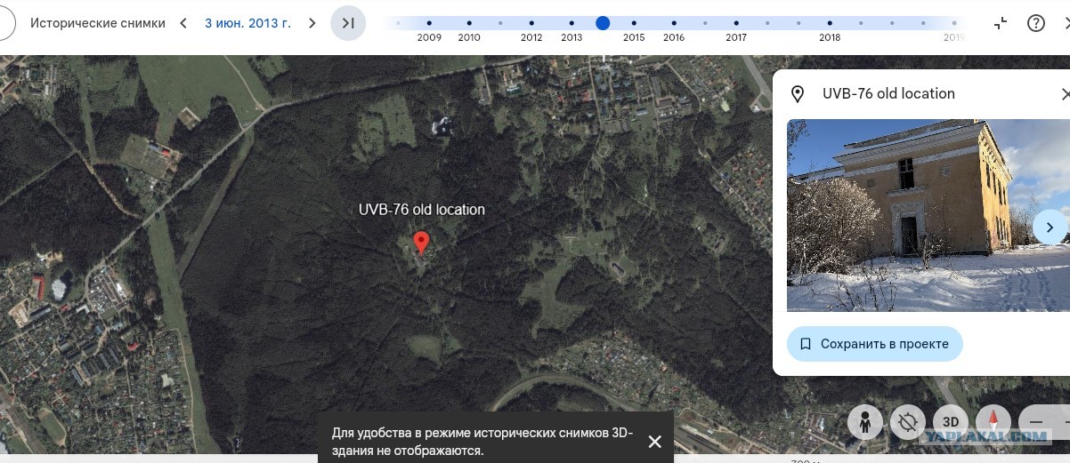Step to the next historical image date

point(312,23)
